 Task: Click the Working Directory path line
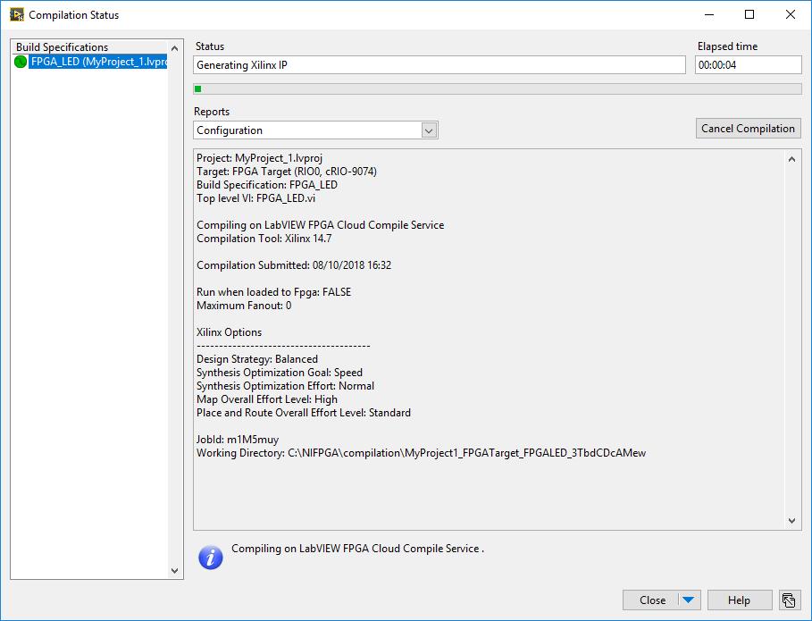(421, 453)
